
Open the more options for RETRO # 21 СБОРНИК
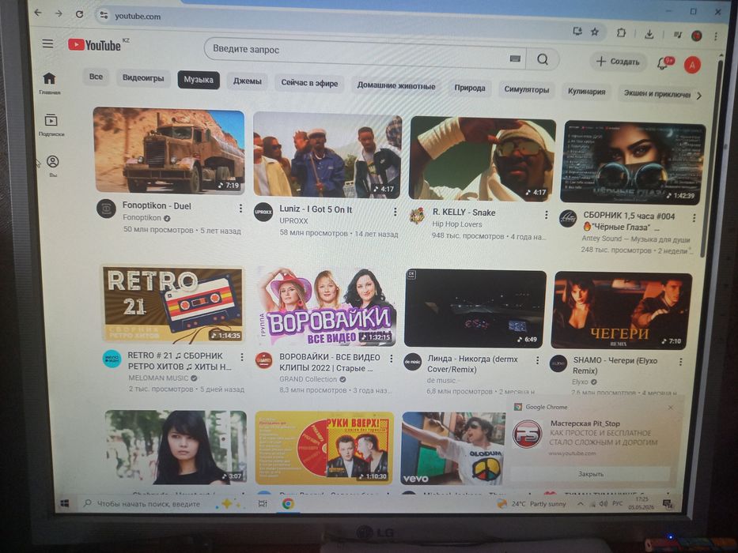242,357
